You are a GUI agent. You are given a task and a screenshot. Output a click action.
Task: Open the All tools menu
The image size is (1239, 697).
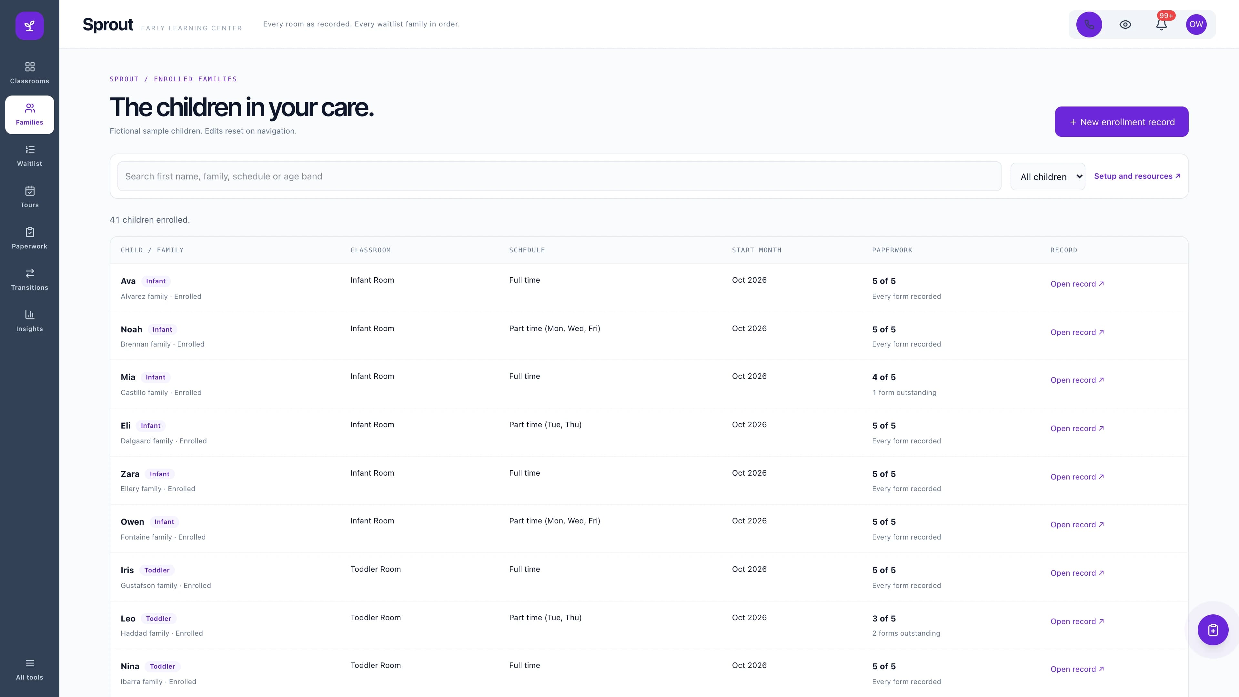coord(29,670)
